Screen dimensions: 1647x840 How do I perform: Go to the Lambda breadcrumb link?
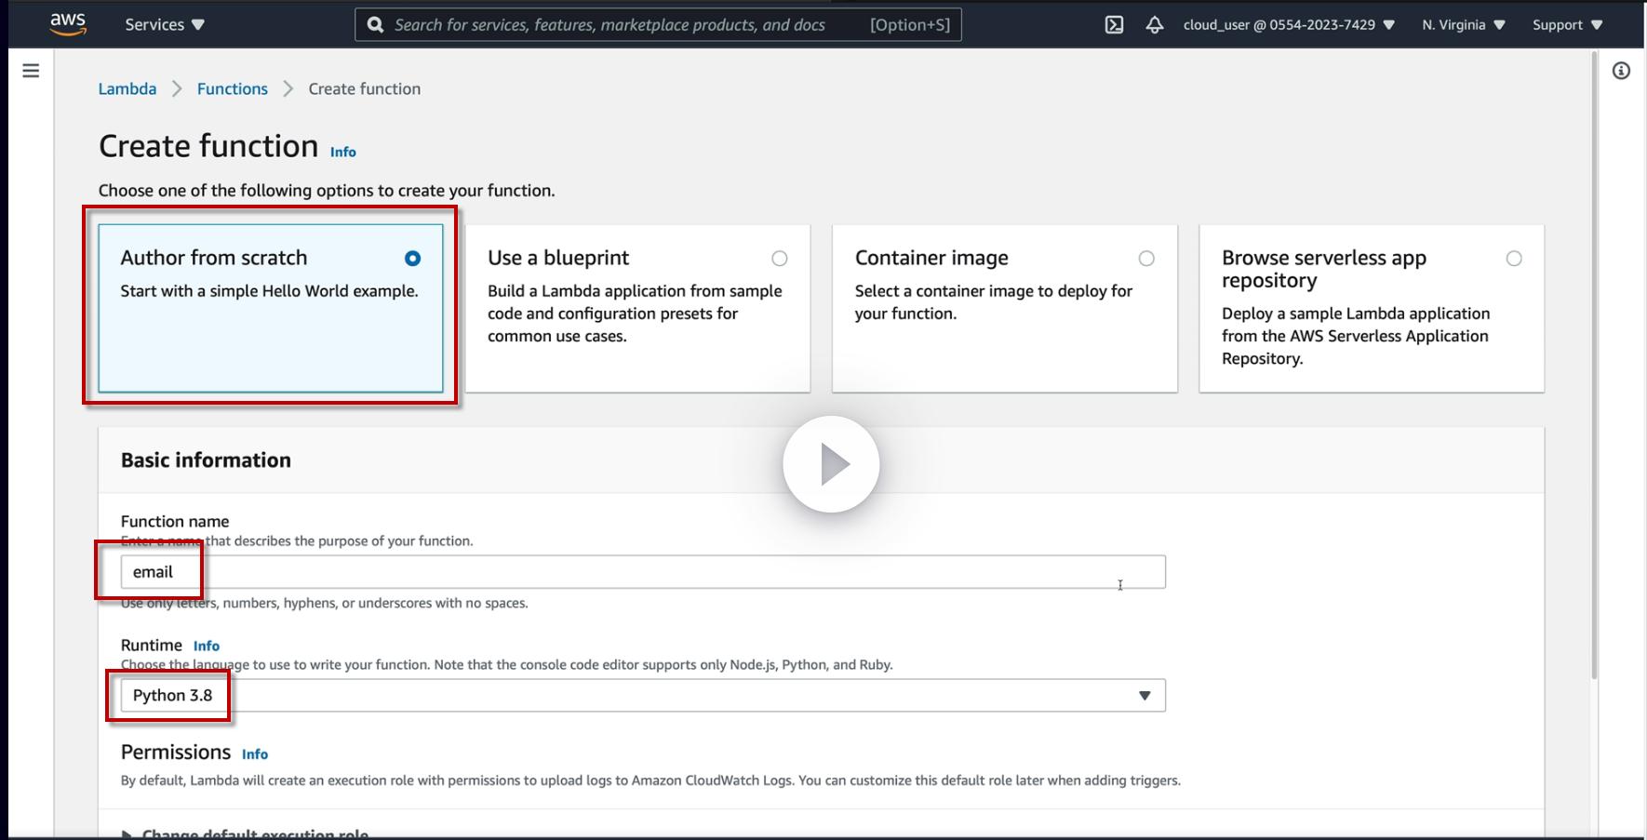coord(127,89)
